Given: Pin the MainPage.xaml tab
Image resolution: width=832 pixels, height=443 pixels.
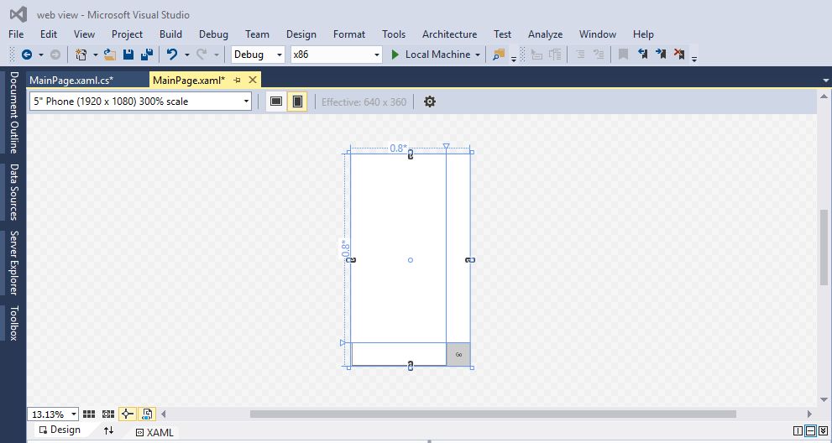Looking at the screenshot, I should 238,80.
